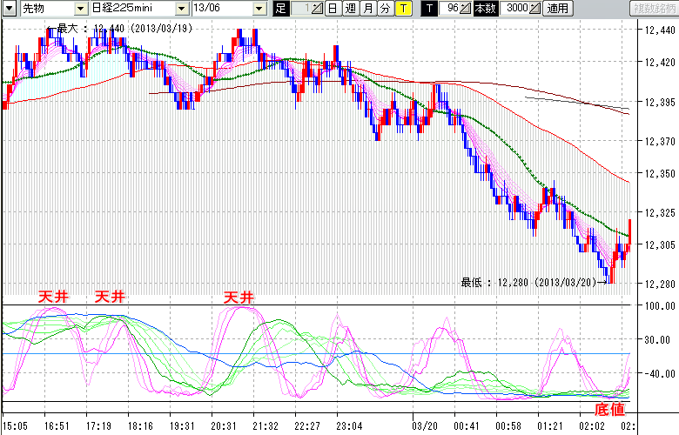Click the red 底値 bottom marker
The image size is (679, 435).
pyautogui.click(x=608, y=408)
